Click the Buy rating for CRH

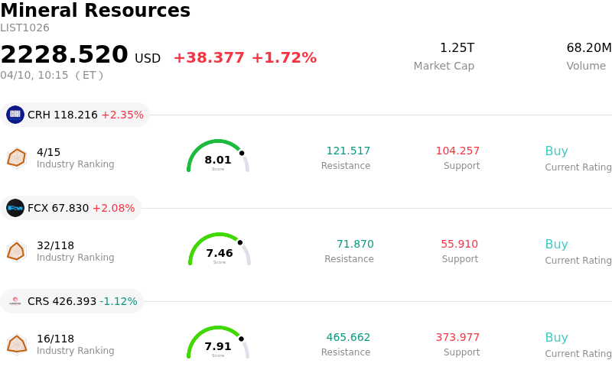coord(556,151)
